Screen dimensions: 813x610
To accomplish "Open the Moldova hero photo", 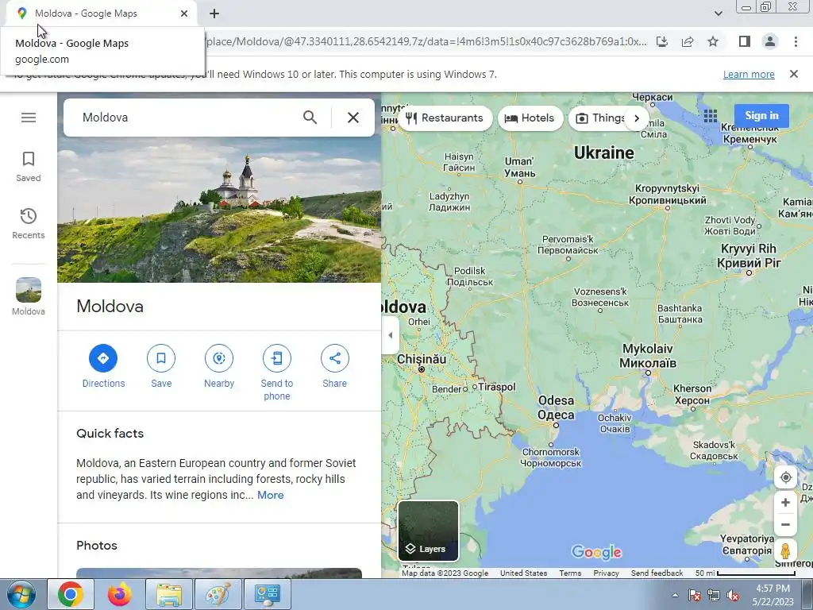I will click(x=219, y=210).
